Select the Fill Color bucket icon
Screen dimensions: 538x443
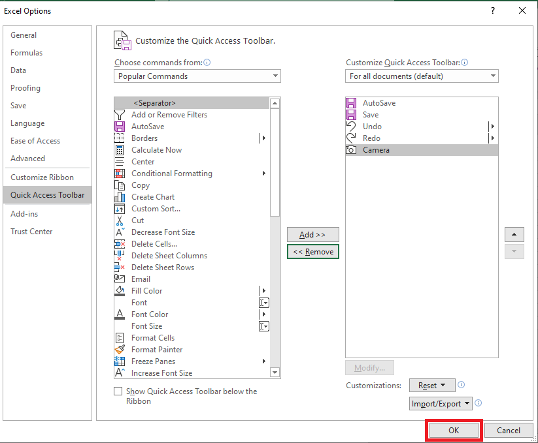click(120, 291)
